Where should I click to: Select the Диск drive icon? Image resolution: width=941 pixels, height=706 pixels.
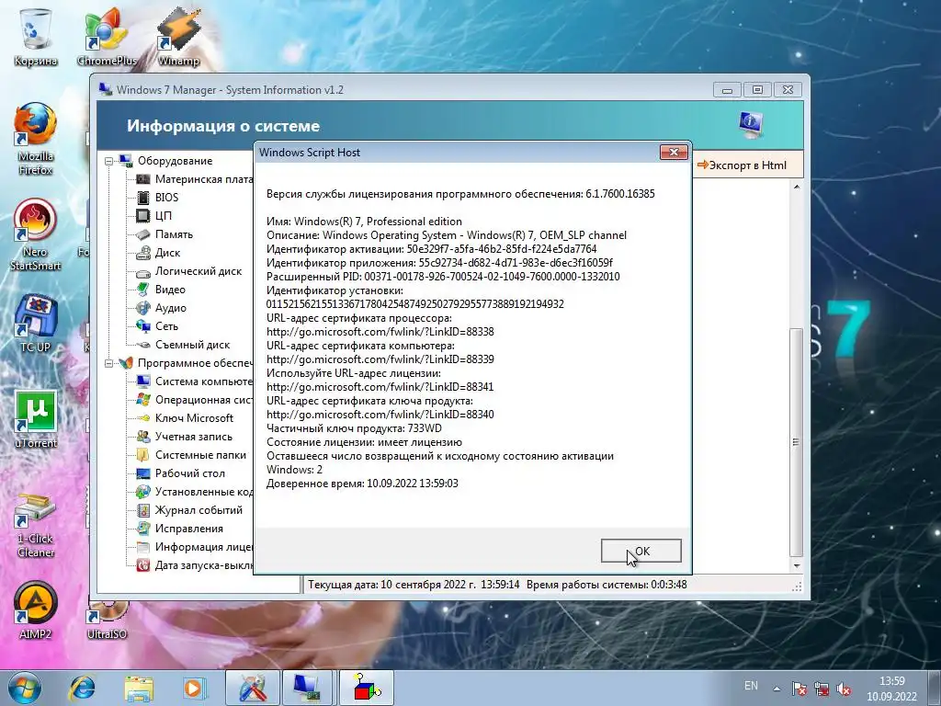click(x=142, y=253)
